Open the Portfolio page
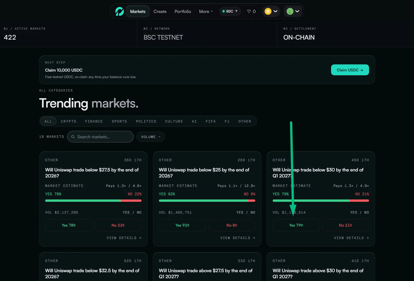Screen dimensions: 414x281 pos(183,11)
